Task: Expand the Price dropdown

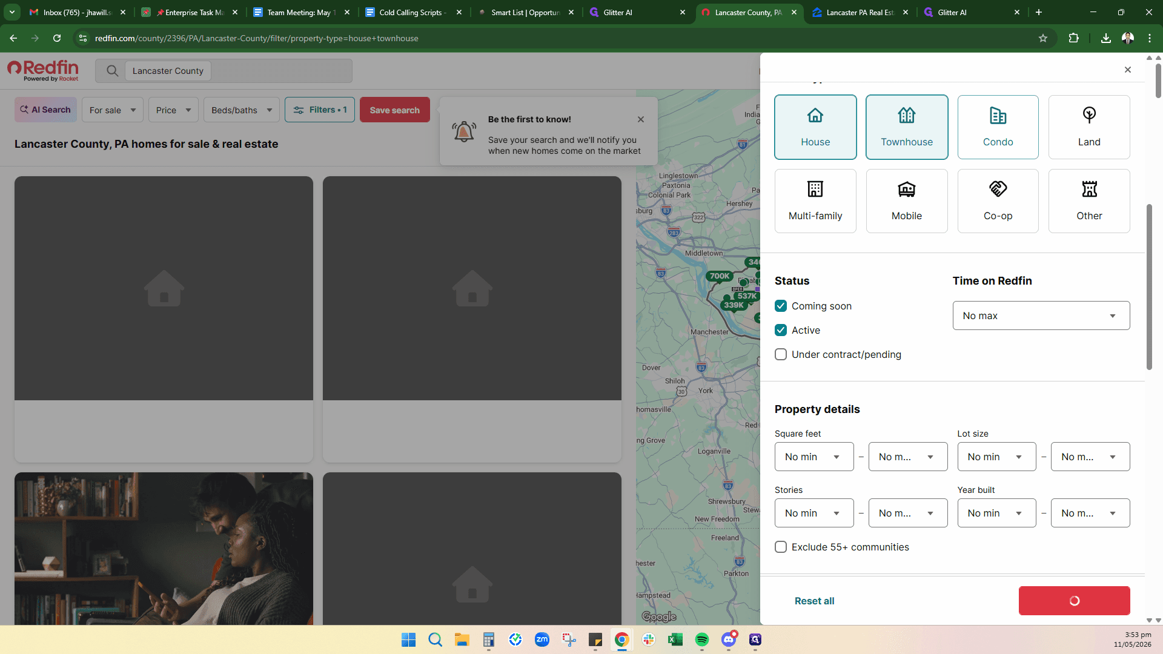Action: pyautogui.click(x=173, y=110)
